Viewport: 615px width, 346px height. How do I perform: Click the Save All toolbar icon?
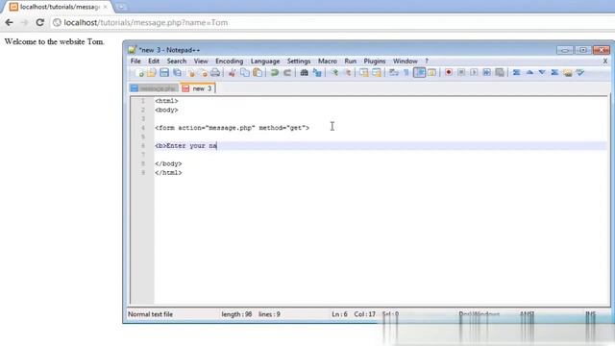click(177, 73)
